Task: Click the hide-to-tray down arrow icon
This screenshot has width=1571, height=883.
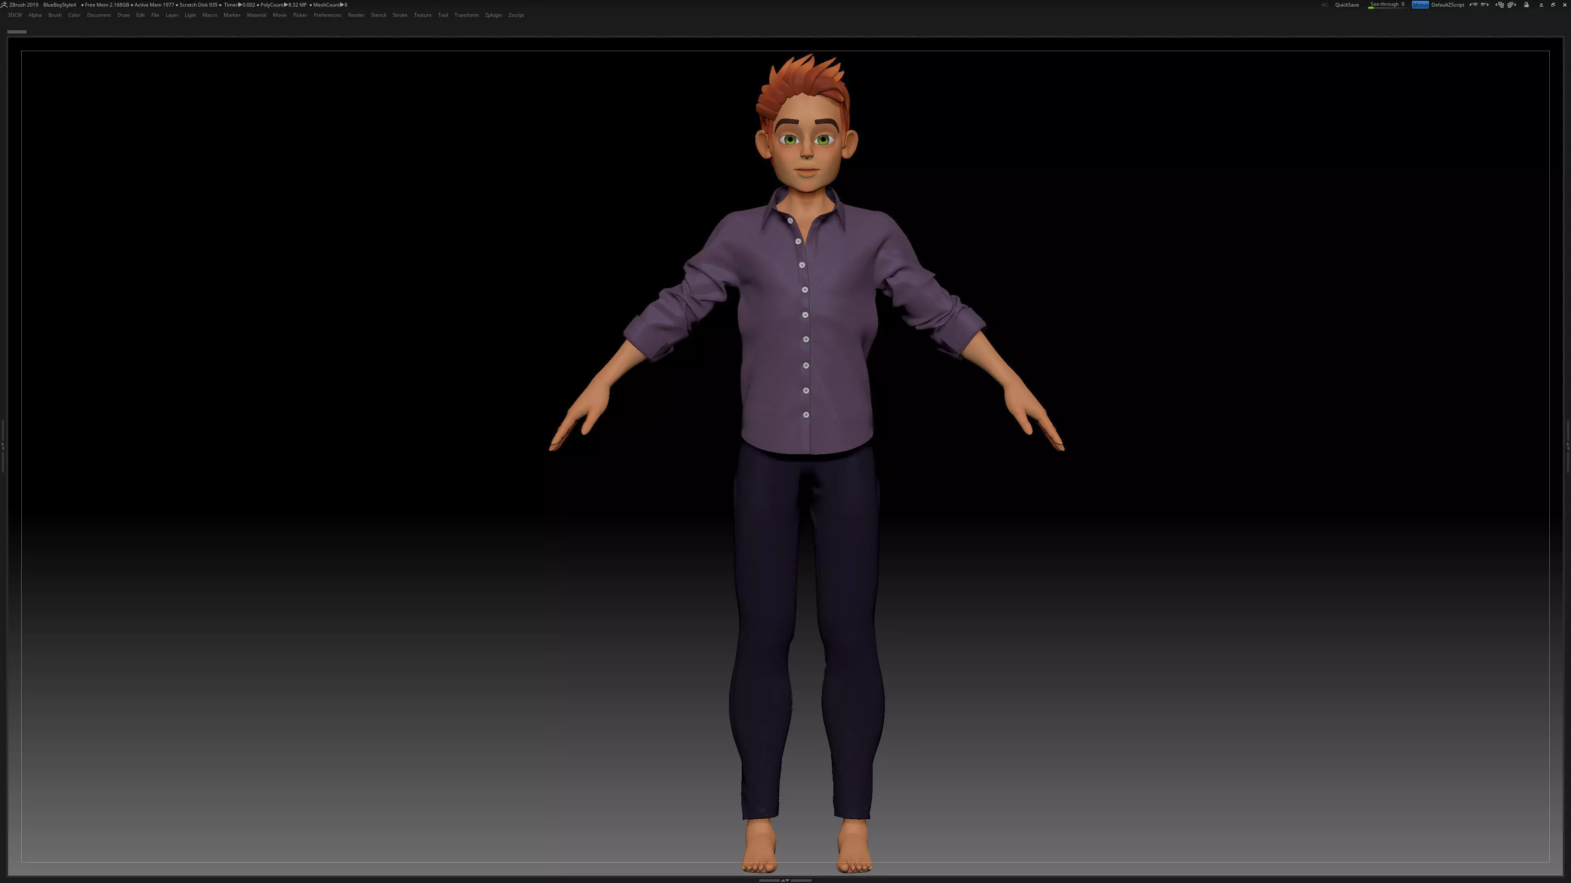Action: [1541, 5]
